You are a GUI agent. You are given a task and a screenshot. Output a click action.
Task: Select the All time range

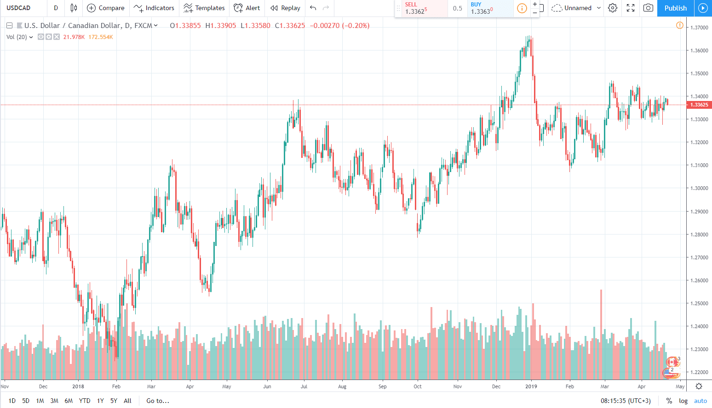coord(127,401)
